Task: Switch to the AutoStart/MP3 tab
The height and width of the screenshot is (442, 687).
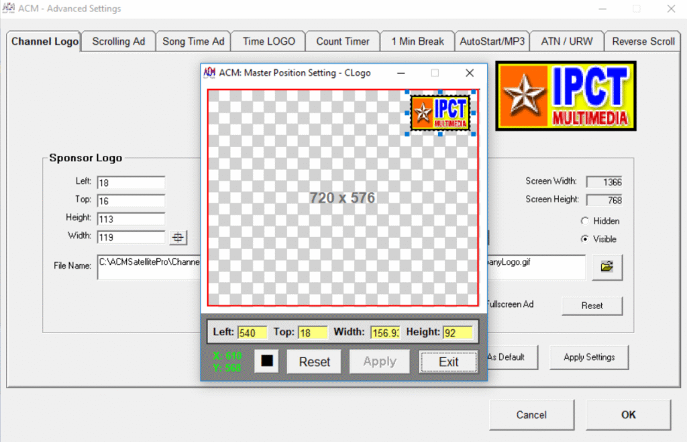Action: pos(492,41)
